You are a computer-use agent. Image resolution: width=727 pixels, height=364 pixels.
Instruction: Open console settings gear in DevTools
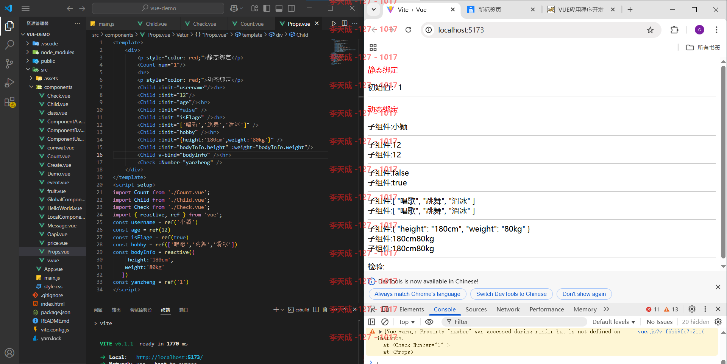[x=718, y=322]
